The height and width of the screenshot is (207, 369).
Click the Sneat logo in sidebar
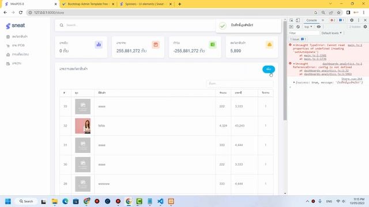click(x=16, y=25)
